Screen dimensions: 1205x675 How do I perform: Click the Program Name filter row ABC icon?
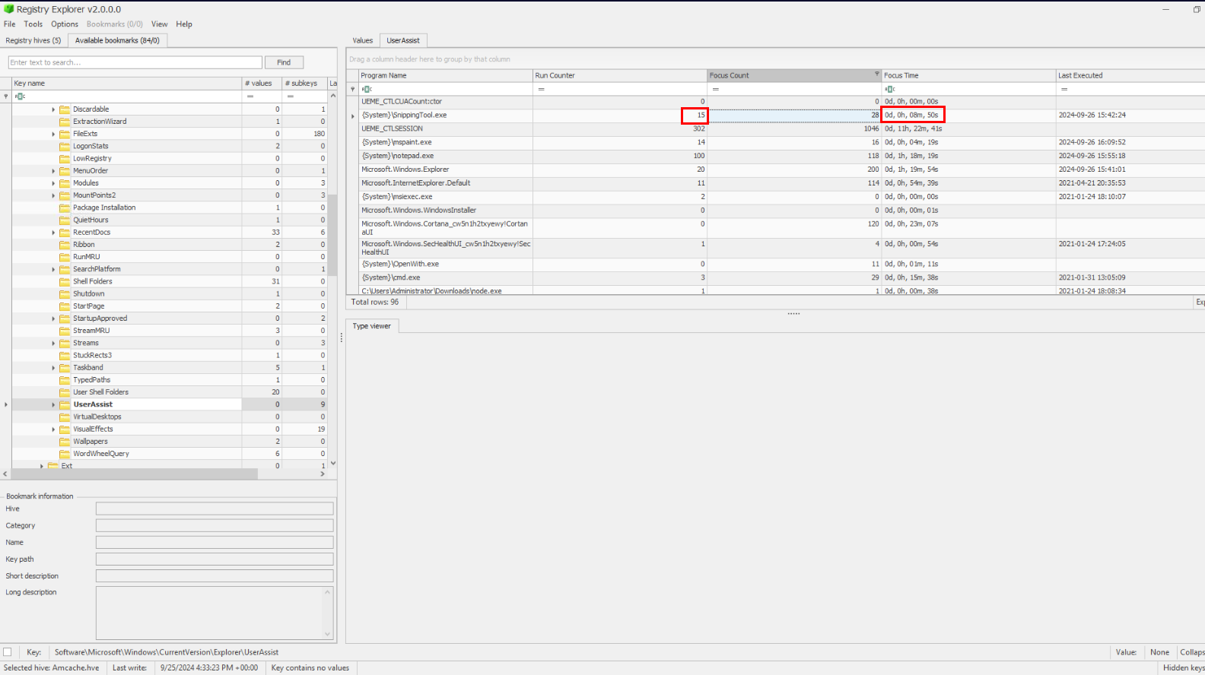[366, 89]
